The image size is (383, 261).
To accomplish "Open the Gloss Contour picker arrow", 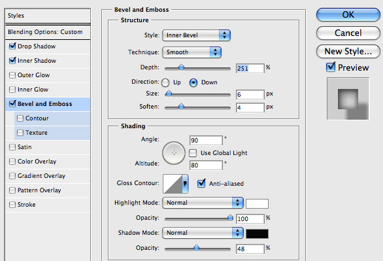I will point(185,184).
